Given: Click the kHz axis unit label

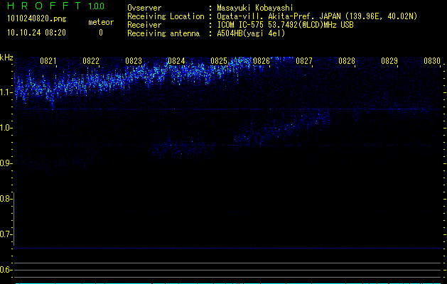Looking at the screenshot, I should (6, 58).
